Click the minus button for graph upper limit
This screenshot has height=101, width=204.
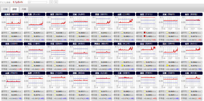click(51, 2)
